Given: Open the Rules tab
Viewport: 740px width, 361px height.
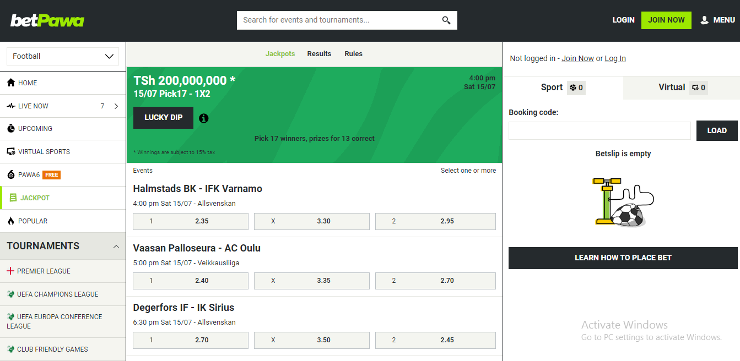Looking at the screenshot, I should (353, 54).
